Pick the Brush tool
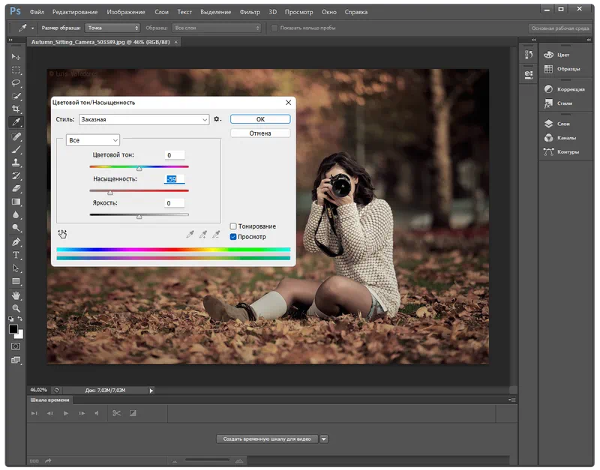The height and width of the screenshot is (470, 600). pyautogui.click(x=16, y=149)
